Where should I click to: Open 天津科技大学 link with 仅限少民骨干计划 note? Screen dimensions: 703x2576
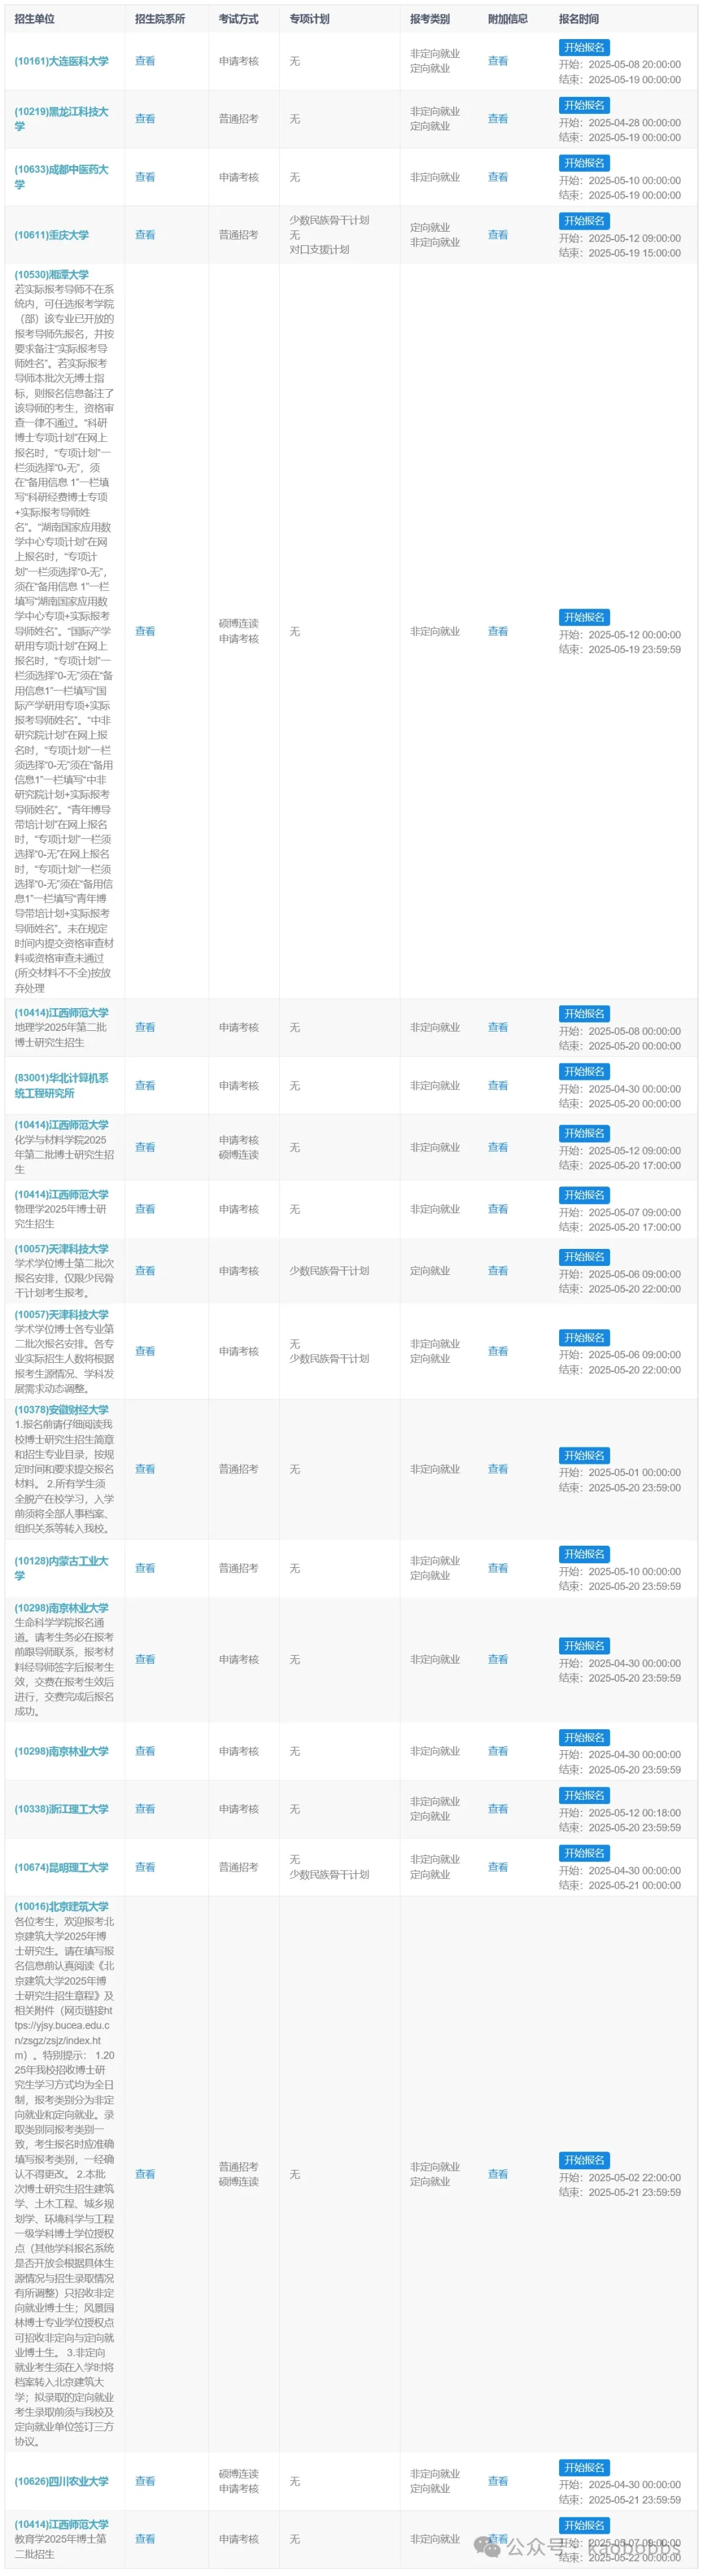point(61,1249)
